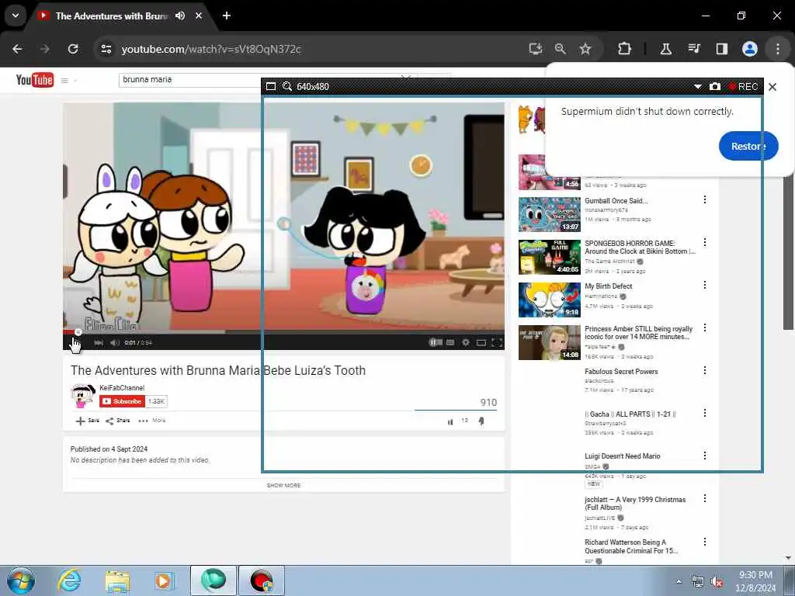Screen dimensions: 795x596
Task: Open jschlatt A Very 1999 Christmas video
Action: point(635,503)
